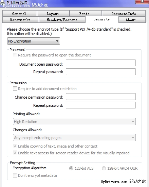Check Require the password to open document
The width and height of the screenshot is (149, 187).
(15, 55)
